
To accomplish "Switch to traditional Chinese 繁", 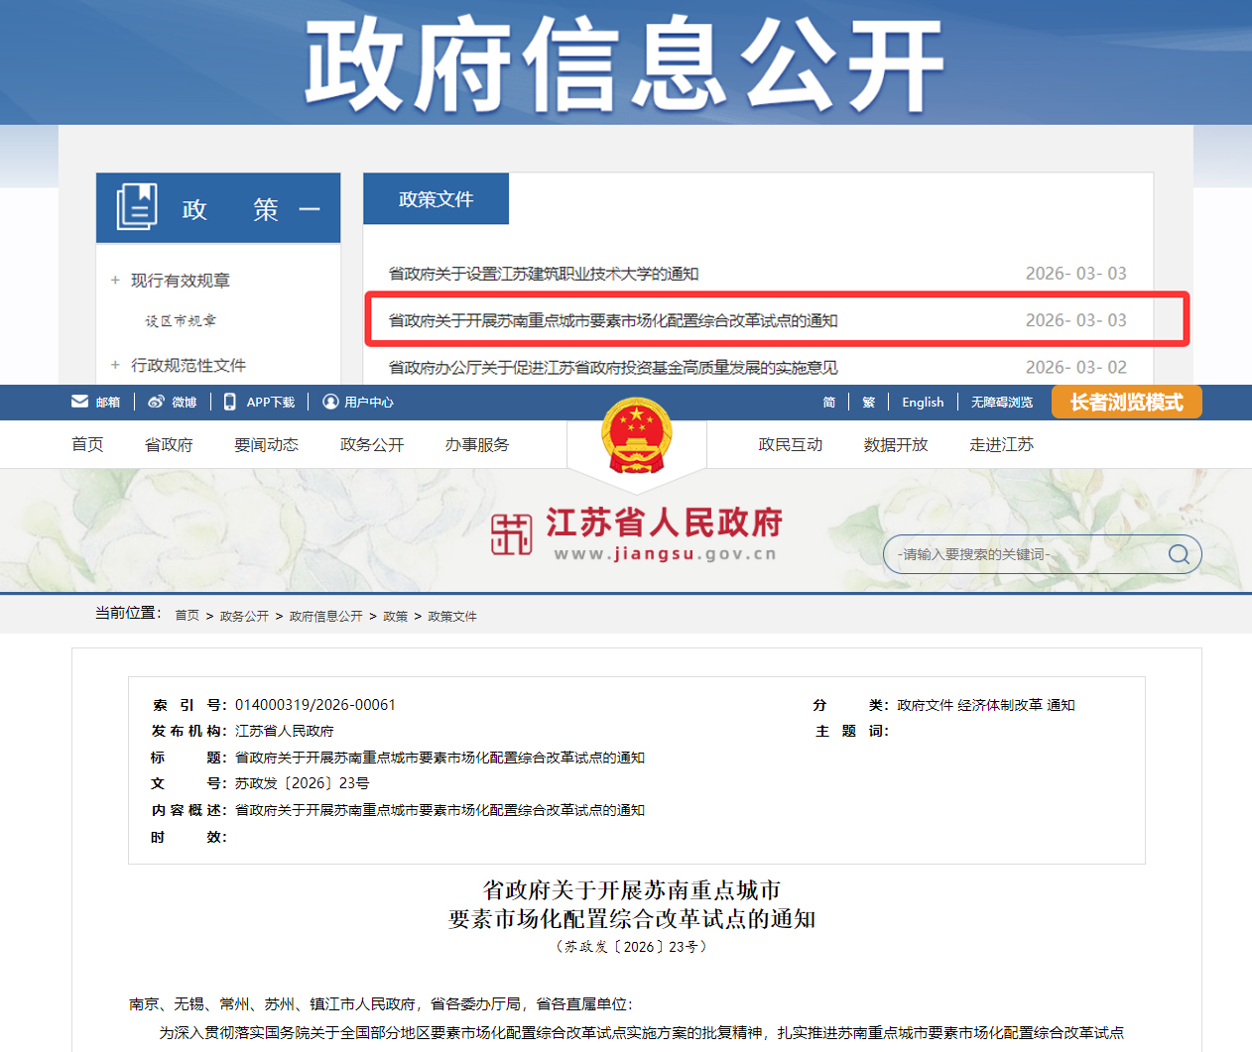I will click(868, 402).
